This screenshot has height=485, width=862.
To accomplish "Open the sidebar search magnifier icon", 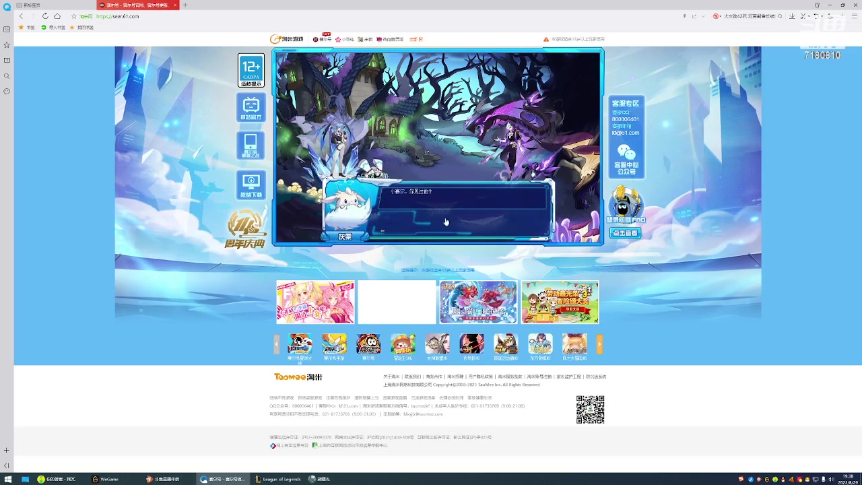I will (7, 75).
